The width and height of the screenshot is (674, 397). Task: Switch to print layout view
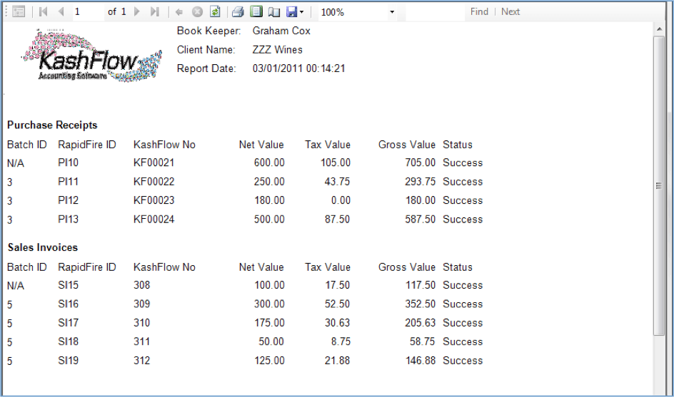(256, 12)
